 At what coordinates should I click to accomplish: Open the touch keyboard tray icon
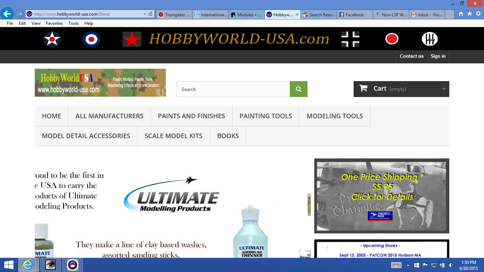click(396, 265)
